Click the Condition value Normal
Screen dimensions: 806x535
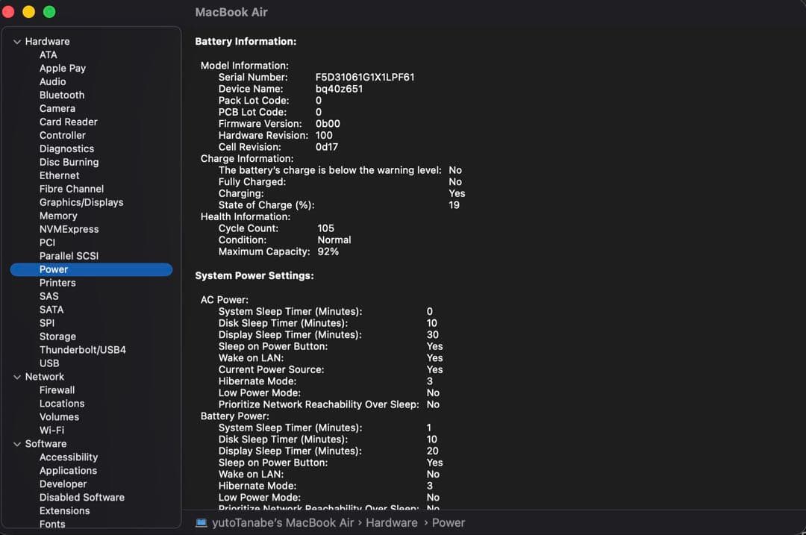pos(334,240)
